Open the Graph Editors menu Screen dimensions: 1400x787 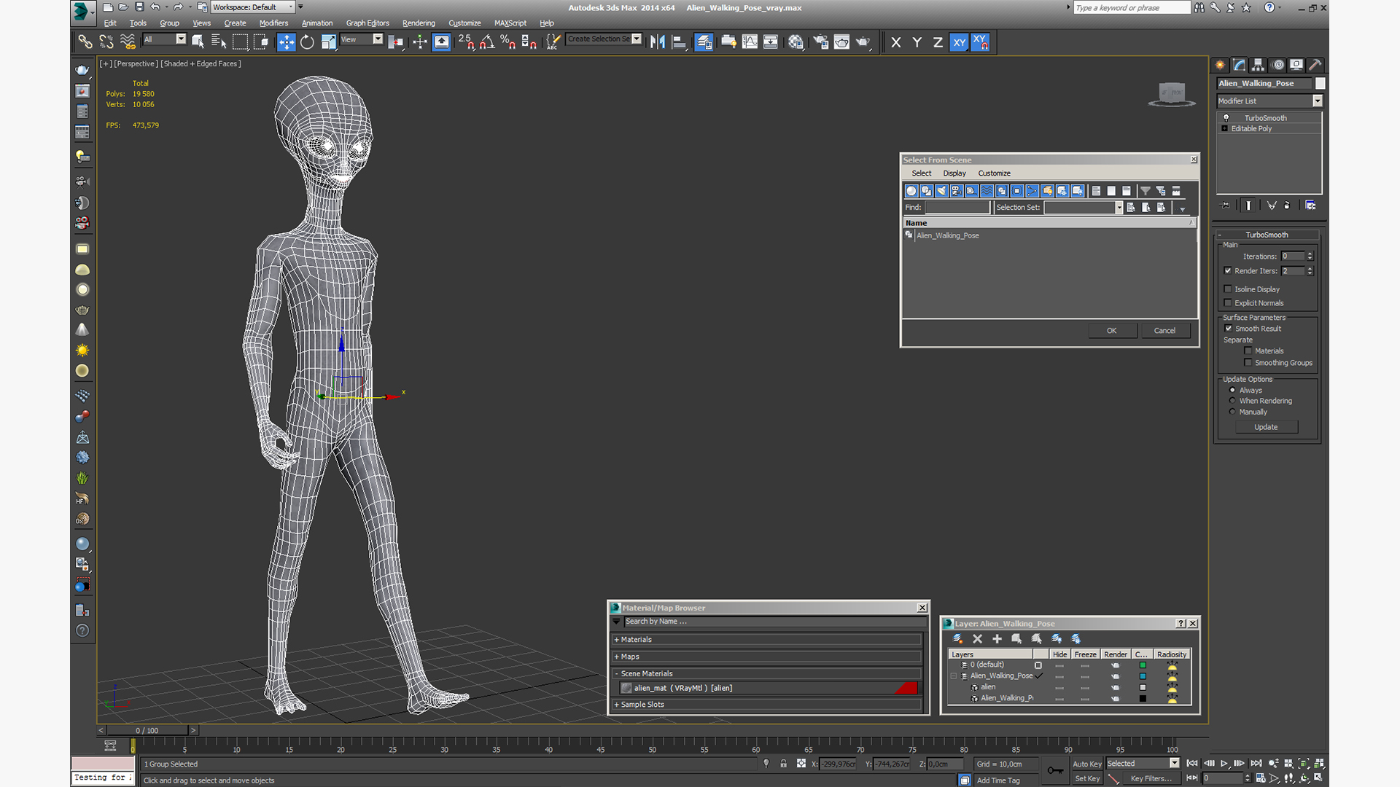tap(367, 23)
